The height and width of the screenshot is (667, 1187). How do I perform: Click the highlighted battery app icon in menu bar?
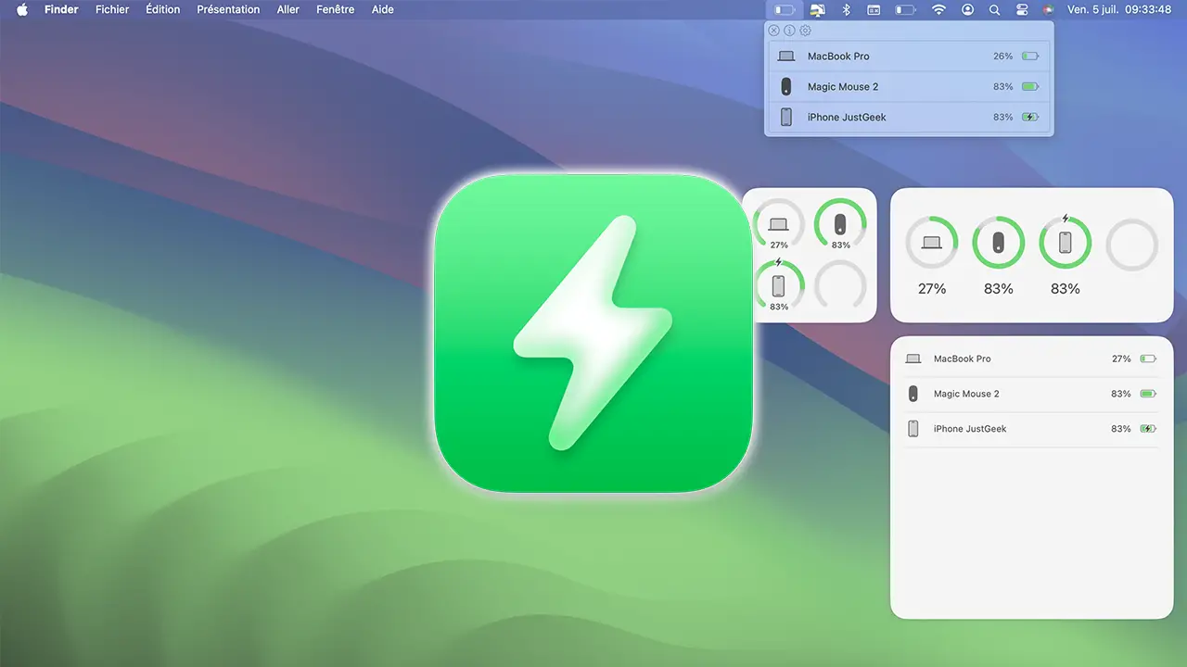click(785, 9)
